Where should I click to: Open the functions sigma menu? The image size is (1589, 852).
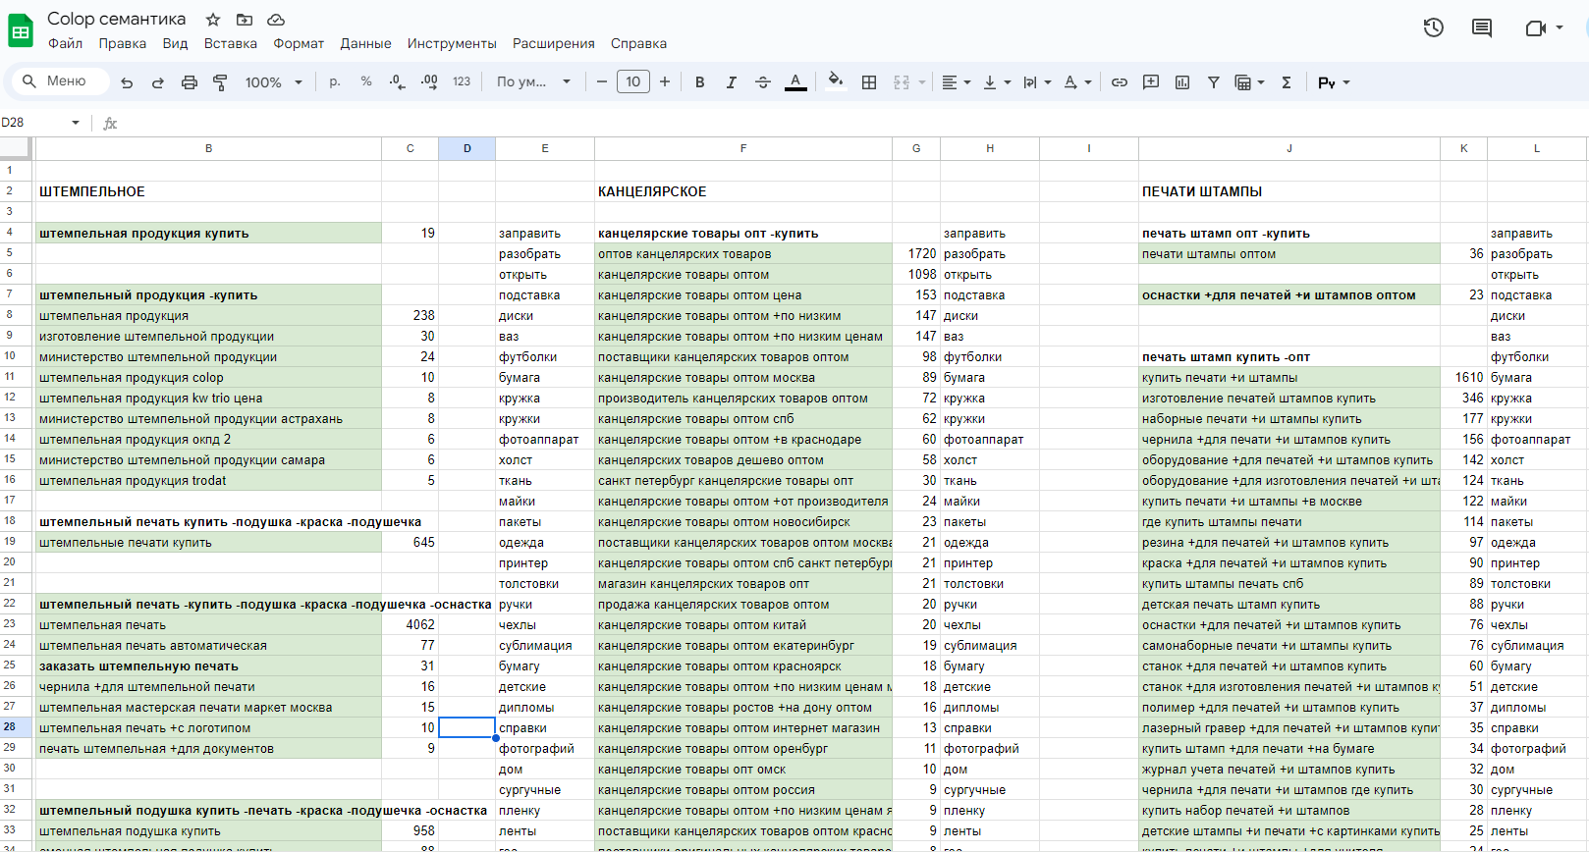coord(1287,82)
